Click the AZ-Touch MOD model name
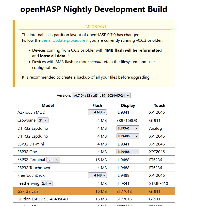Screen dimensions: 197x206 pyautogui.click(x=31, y=112)
